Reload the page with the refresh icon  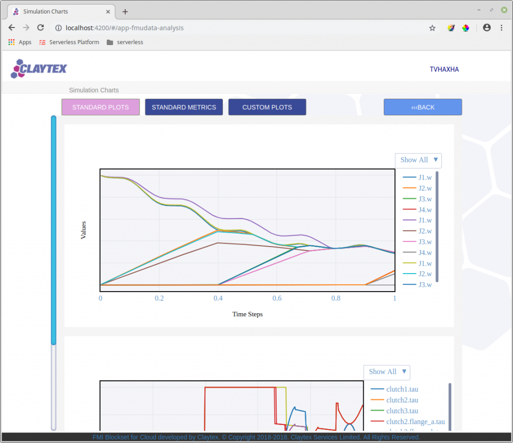click(41, 28)
